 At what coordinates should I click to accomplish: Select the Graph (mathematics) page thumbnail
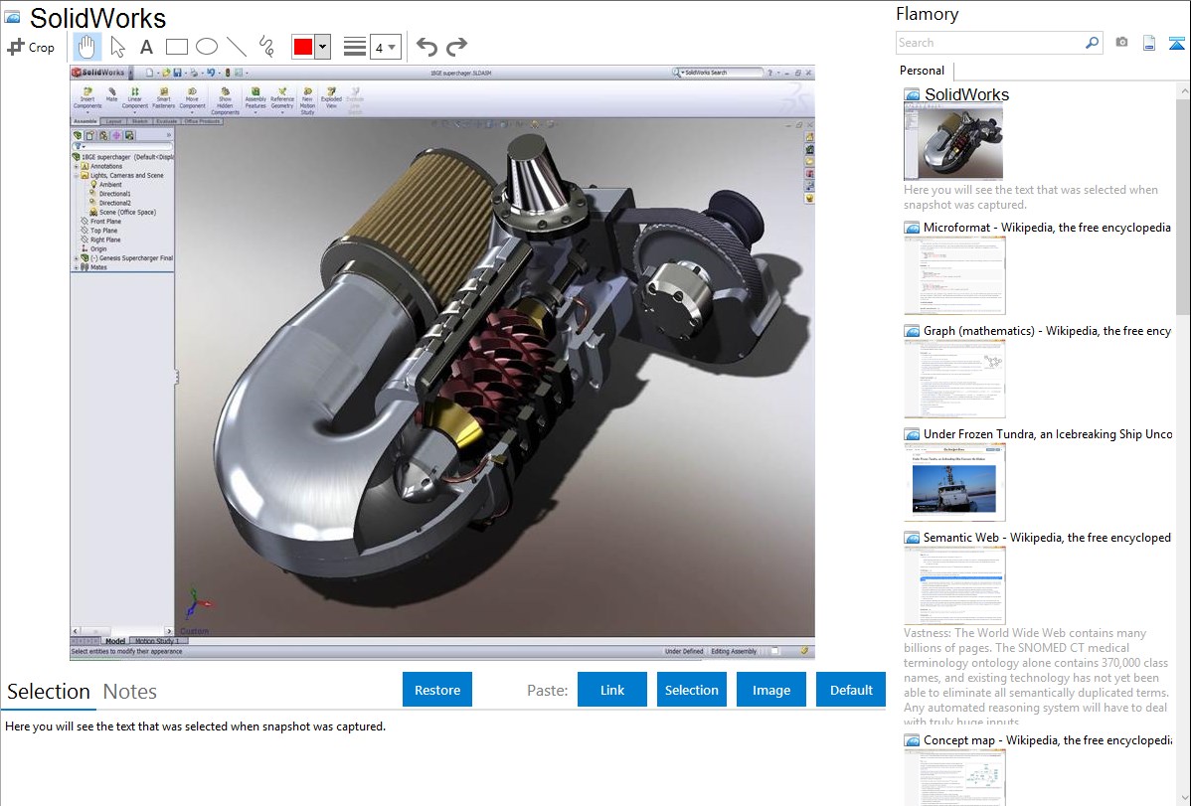point(954,379)
